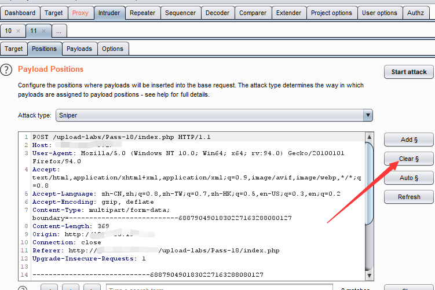Open the Sequencer tab
This screenshot has height=290, width=435.
point(180,13)
